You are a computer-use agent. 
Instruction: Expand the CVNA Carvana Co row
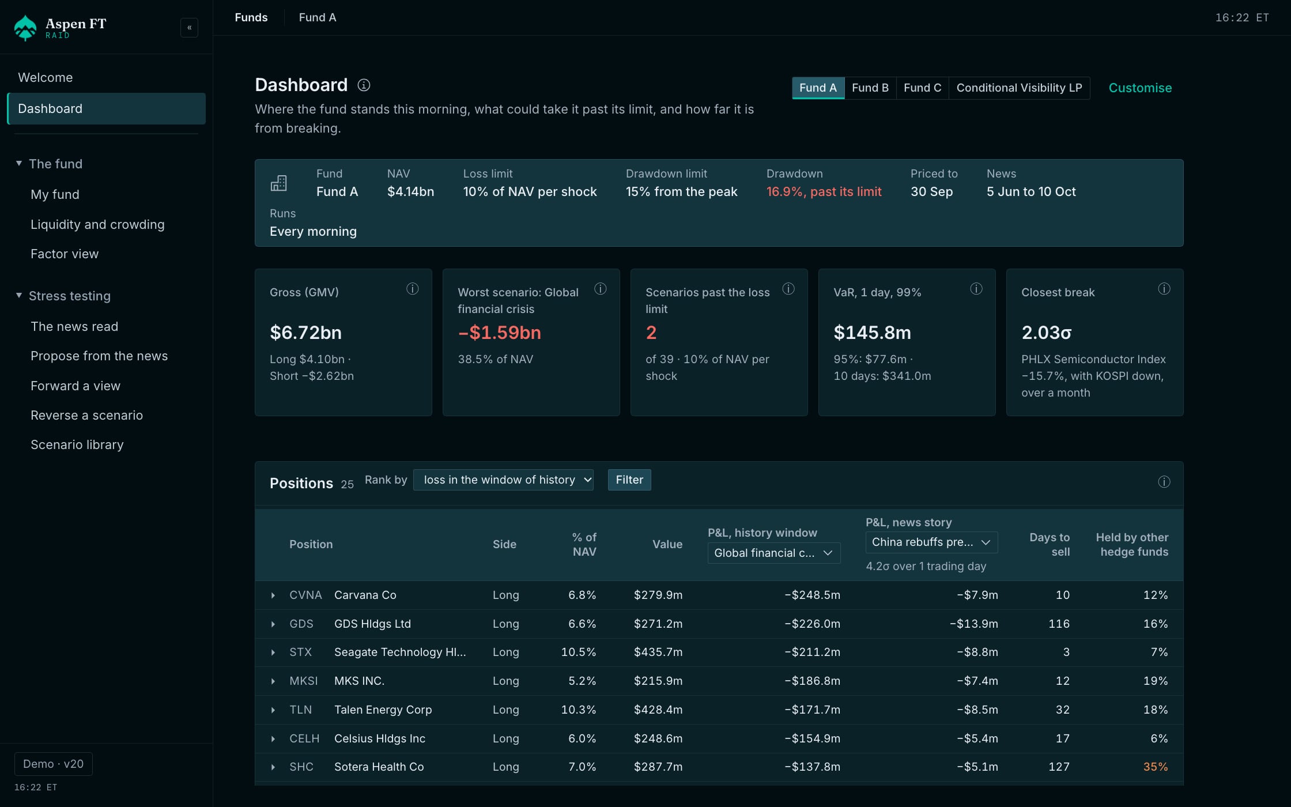click(x=273, y=595)
